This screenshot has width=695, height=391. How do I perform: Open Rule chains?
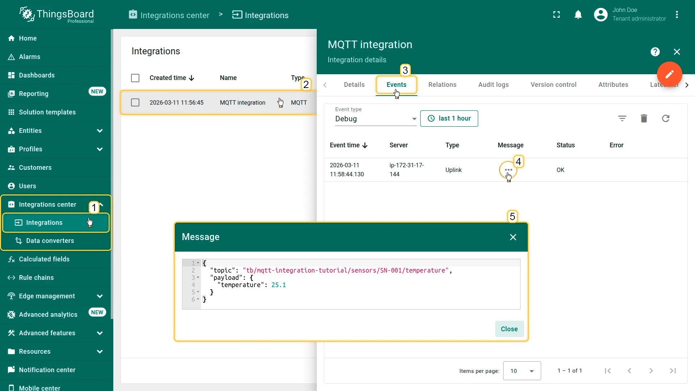[55, 278]
